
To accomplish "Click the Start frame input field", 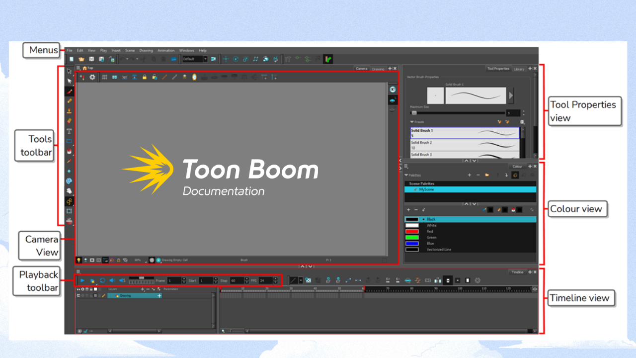I will 205,280.
